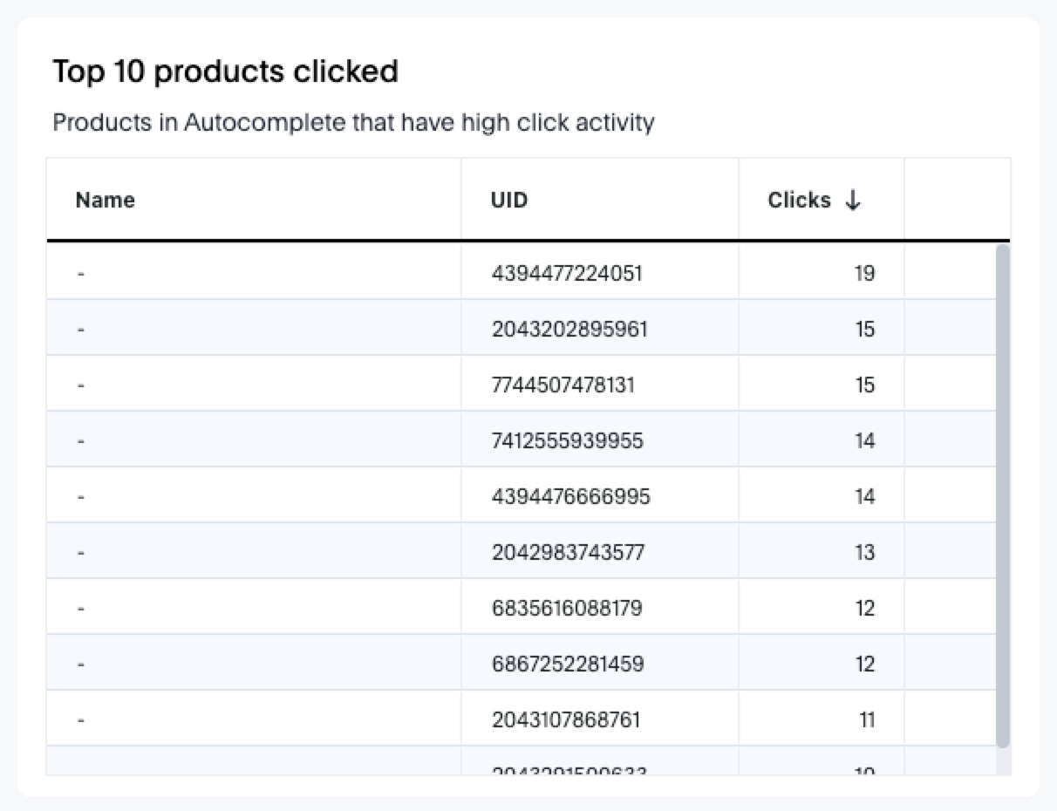
Task: Select UID 2043107868761 cell
Action: 566,720
